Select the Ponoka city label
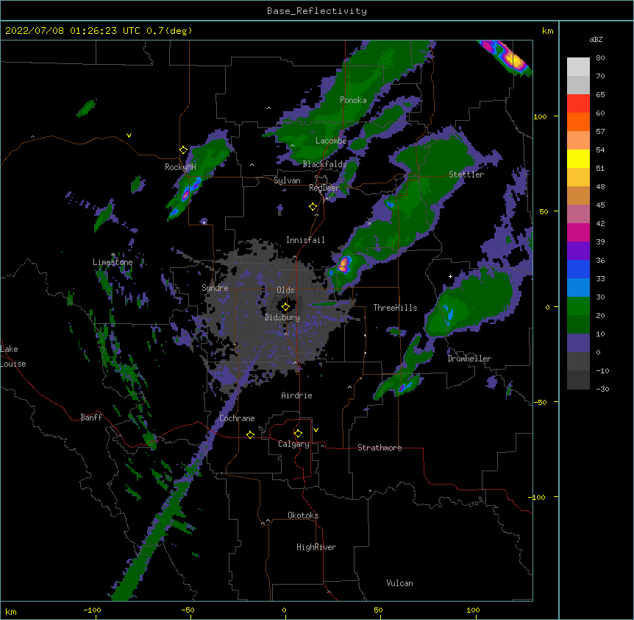The height and width of the screenshot is (620, 634). [353, 100]
